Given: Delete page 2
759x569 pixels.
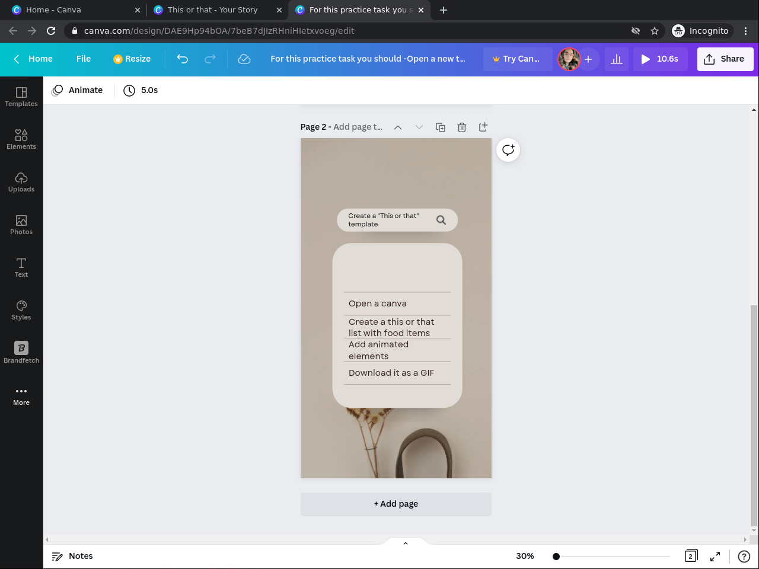Looking at the screenshot, I should [x=462, y=127].
